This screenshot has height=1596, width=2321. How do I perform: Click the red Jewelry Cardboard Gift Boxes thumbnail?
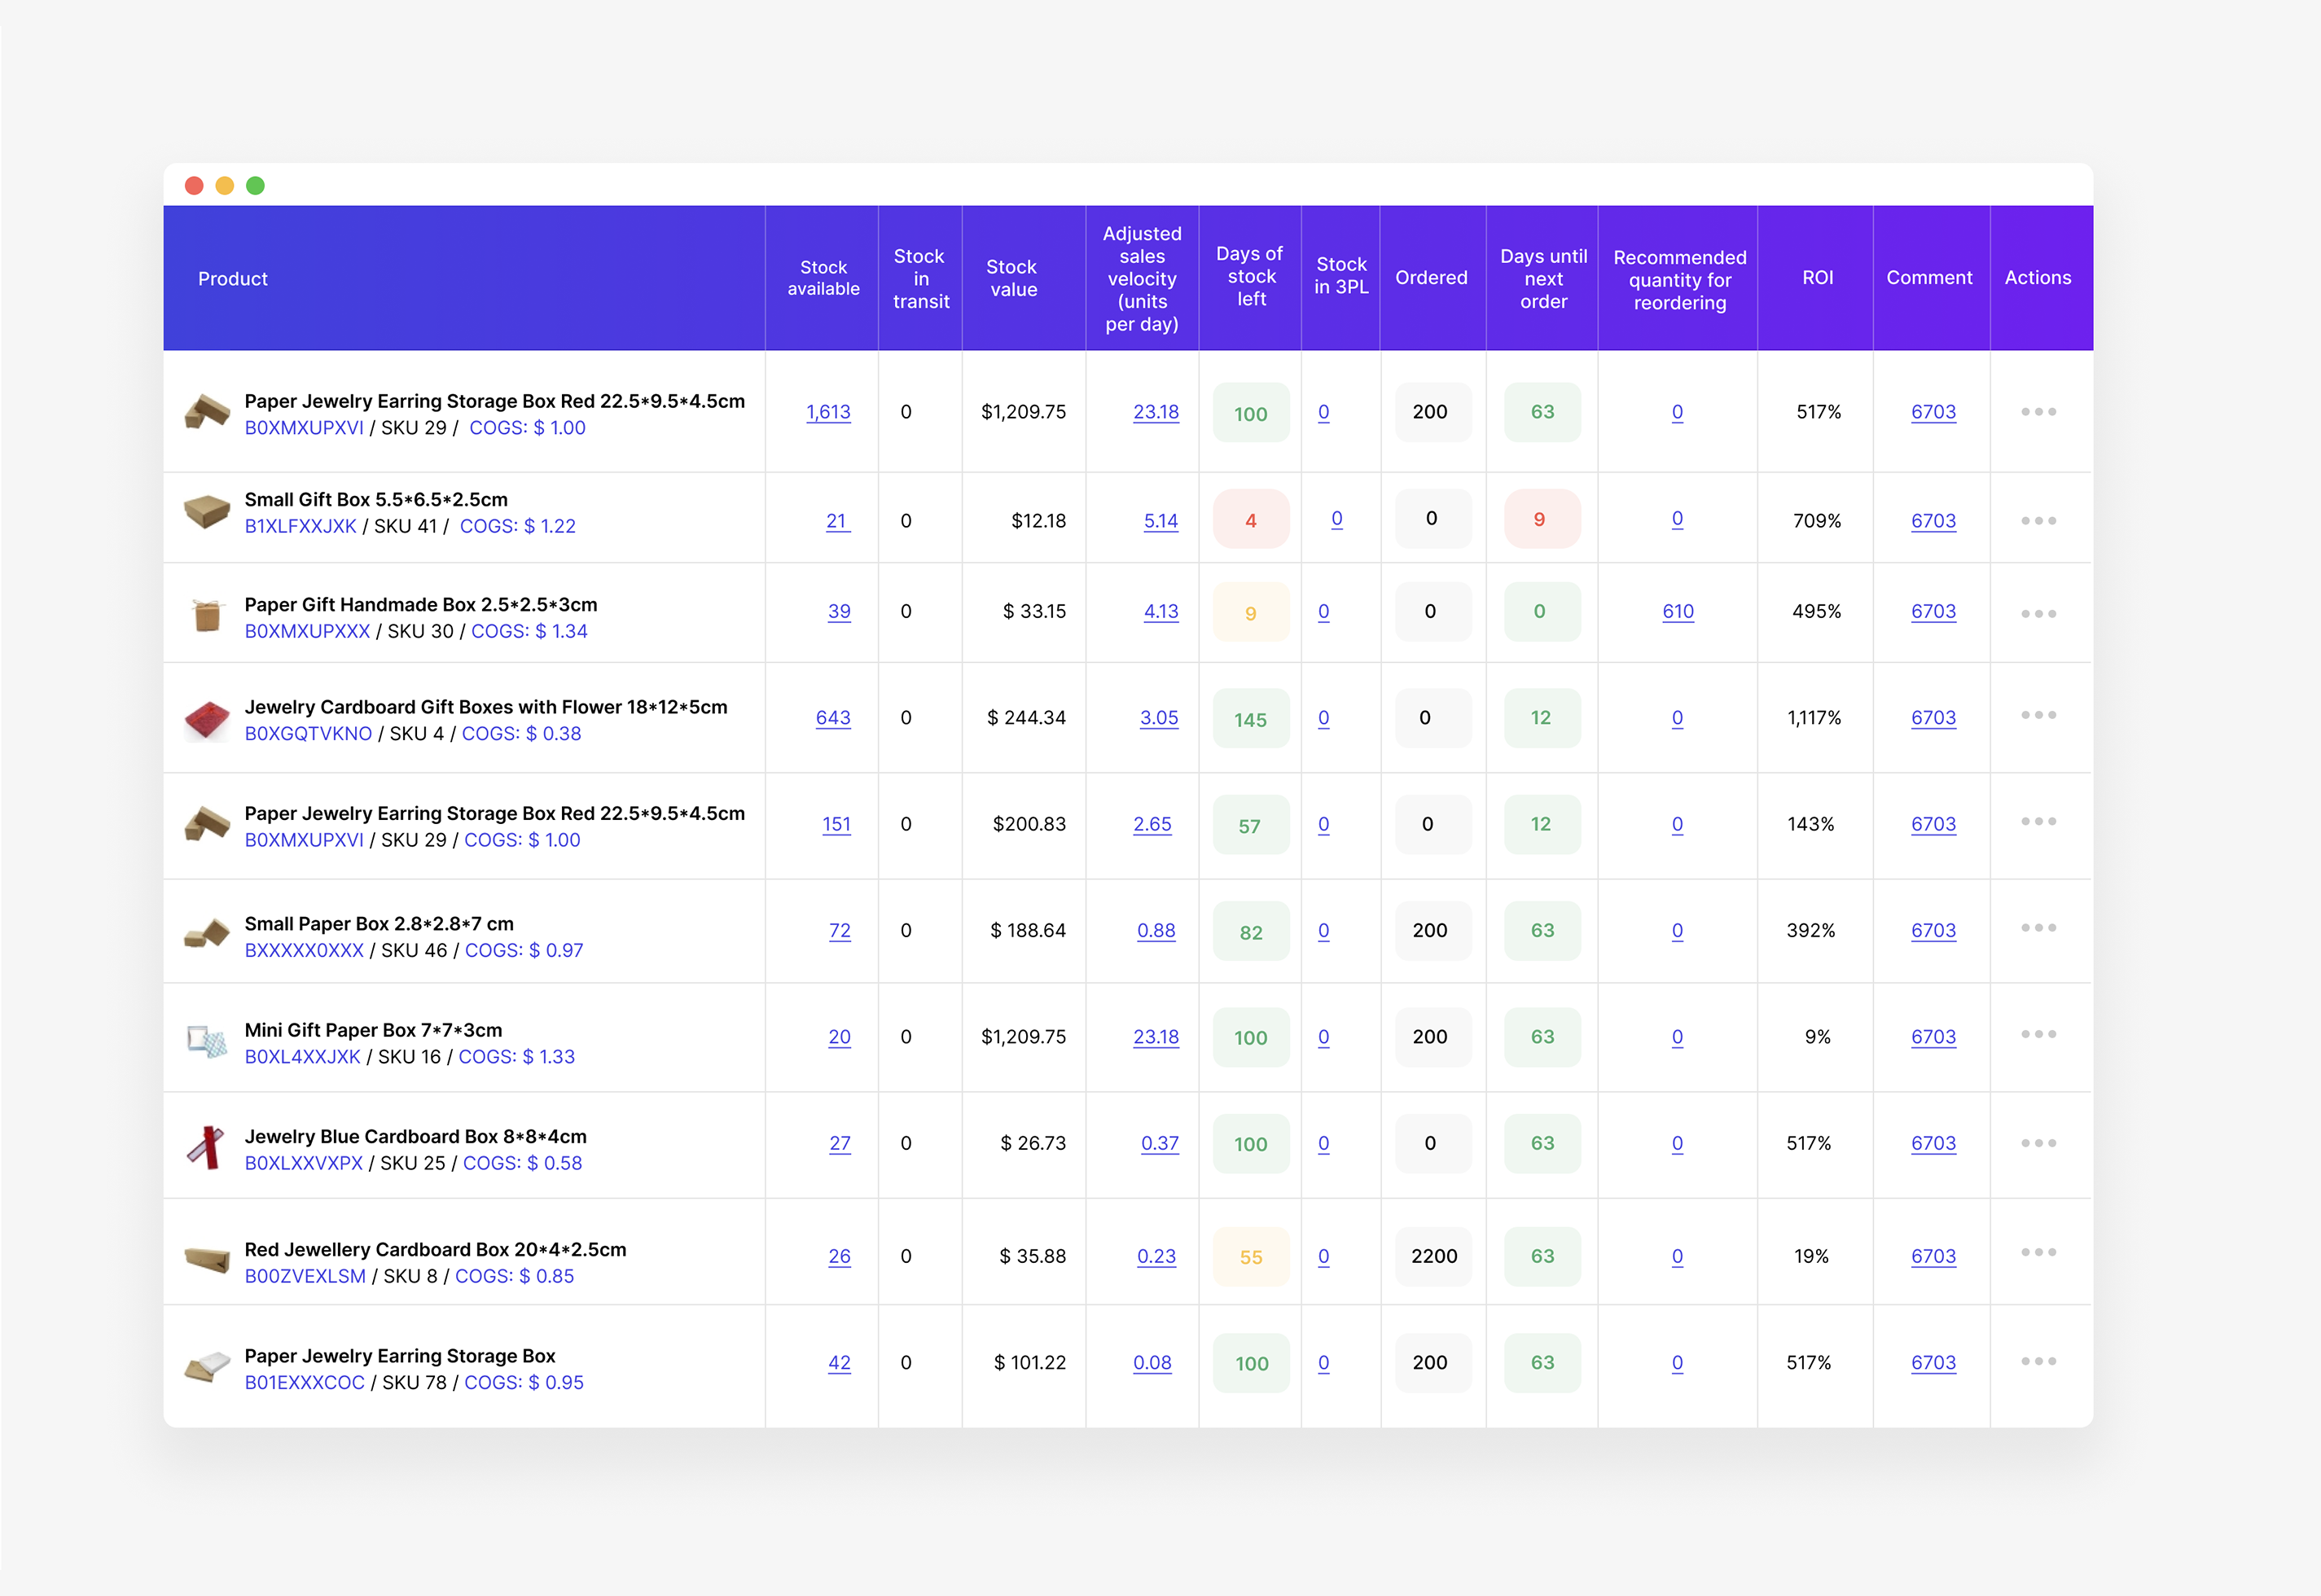point(207,720)
